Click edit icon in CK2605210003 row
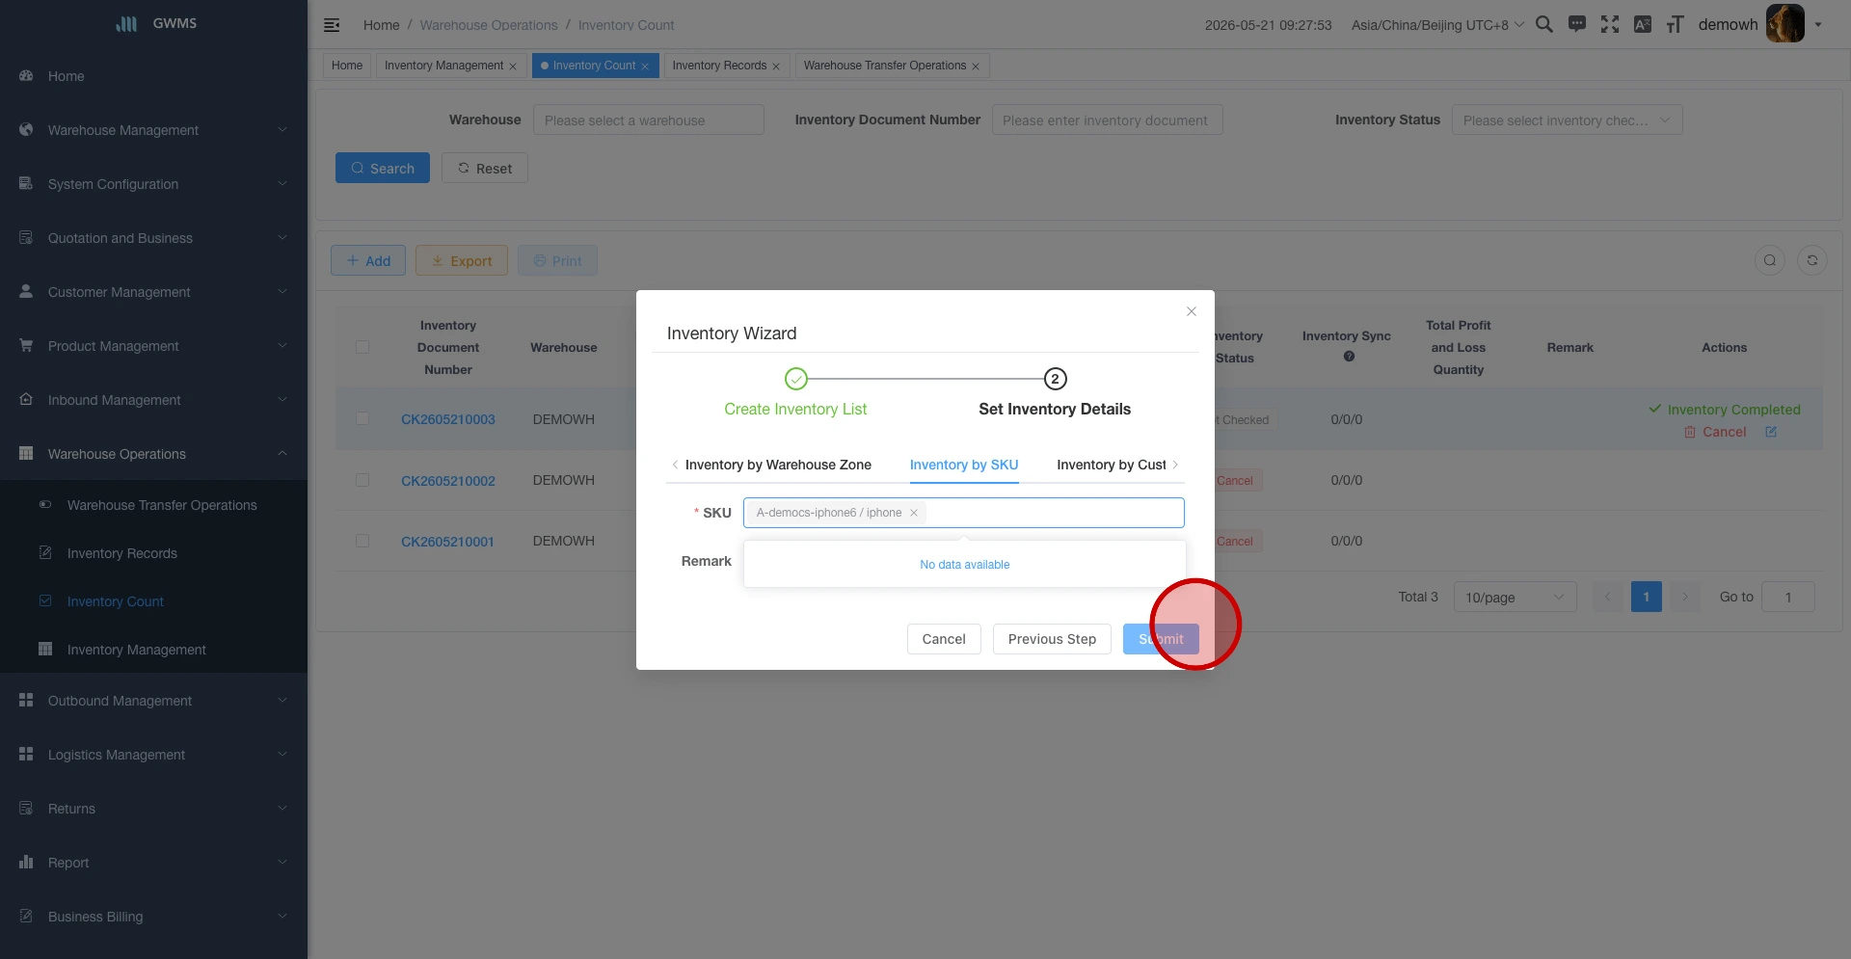This screenshot has width=1851, height=959. click(x=1771, y=432)
